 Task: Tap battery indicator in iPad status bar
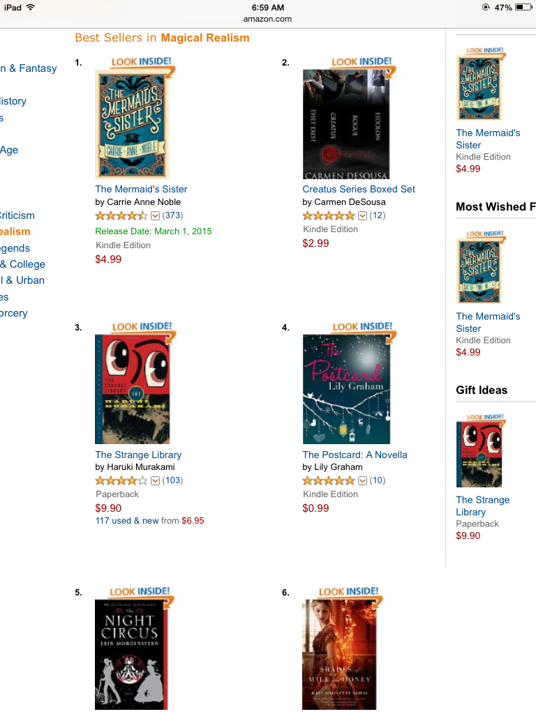click(523, 7)
